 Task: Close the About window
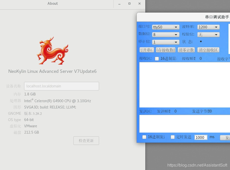point(140,4)
